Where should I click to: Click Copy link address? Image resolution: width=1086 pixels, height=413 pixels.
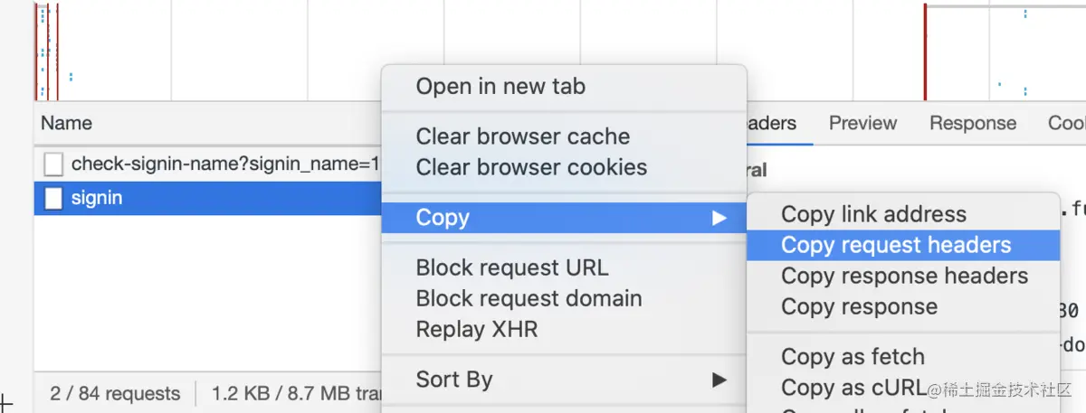[873, 214]
